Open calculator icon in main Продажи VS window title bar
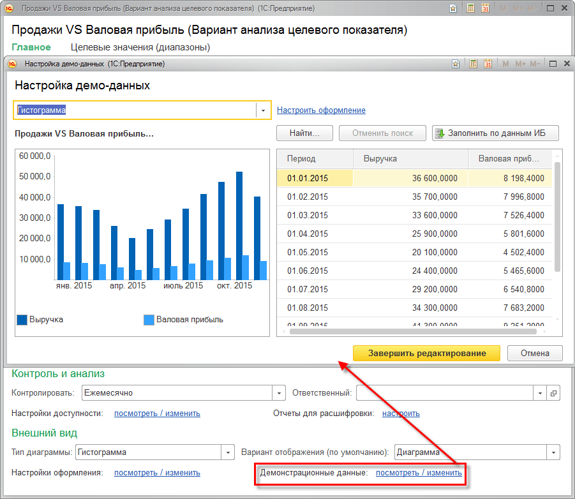 470,9
